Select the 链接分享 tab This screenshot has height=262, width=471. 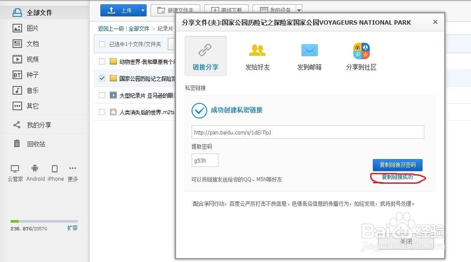tap(205, 56)
